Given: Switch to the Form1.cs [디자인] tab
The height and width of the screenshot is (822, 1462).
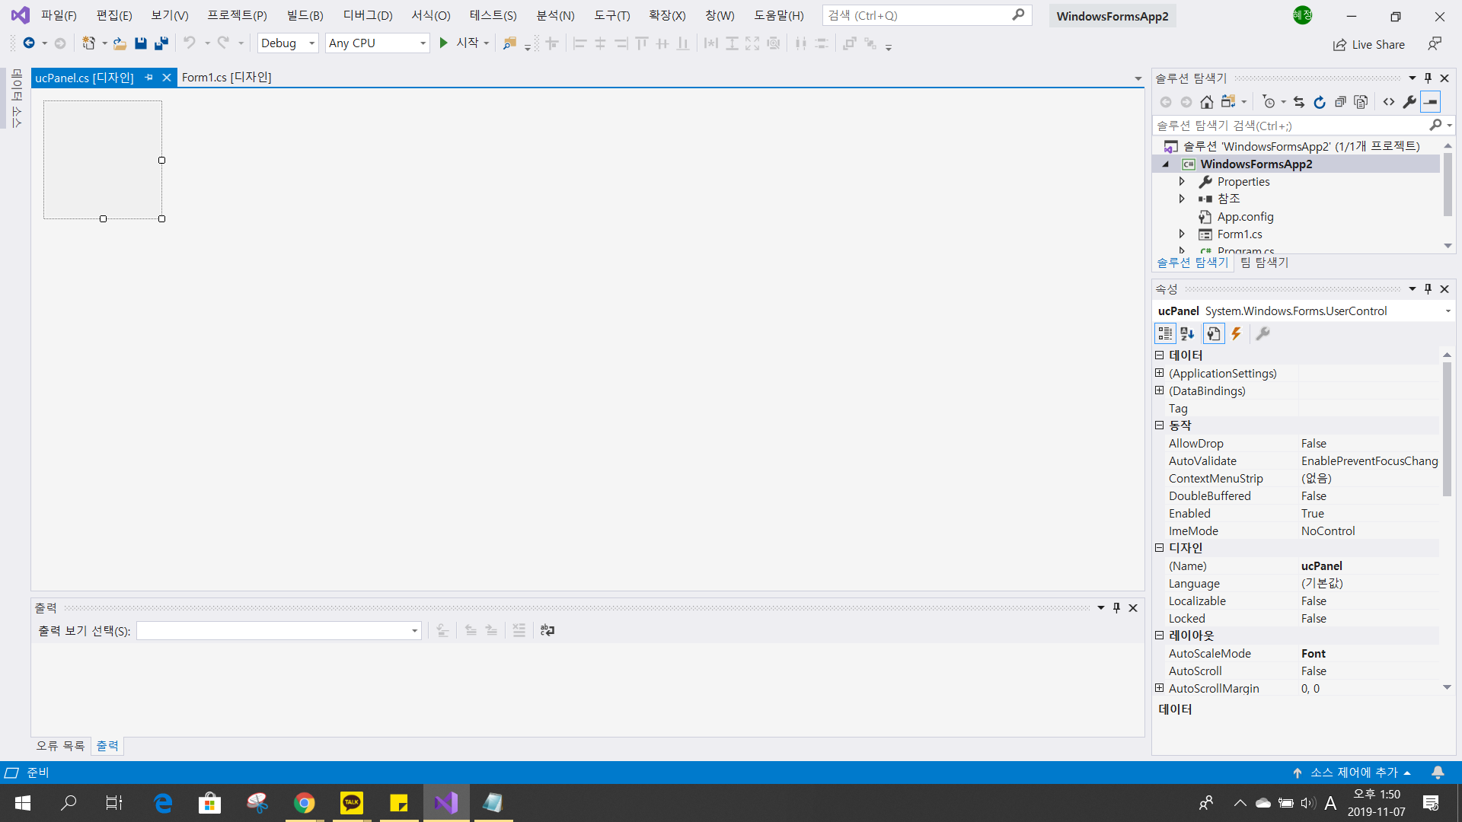Looking at the screenshot, I should (x=226, y=77).
